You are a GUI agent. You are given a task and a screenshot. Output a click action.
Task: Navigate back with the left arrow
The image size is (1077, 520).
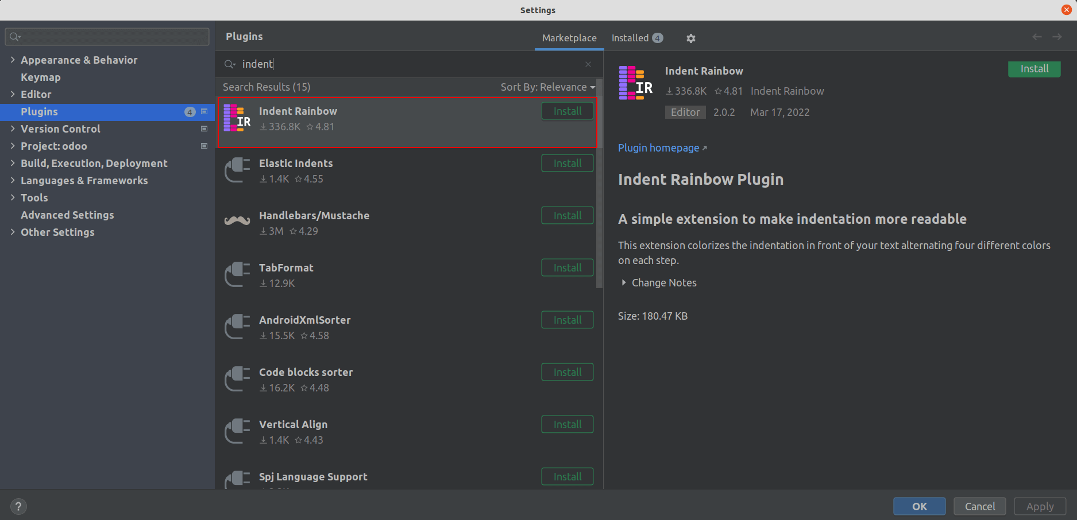(x=1037, y=37)
